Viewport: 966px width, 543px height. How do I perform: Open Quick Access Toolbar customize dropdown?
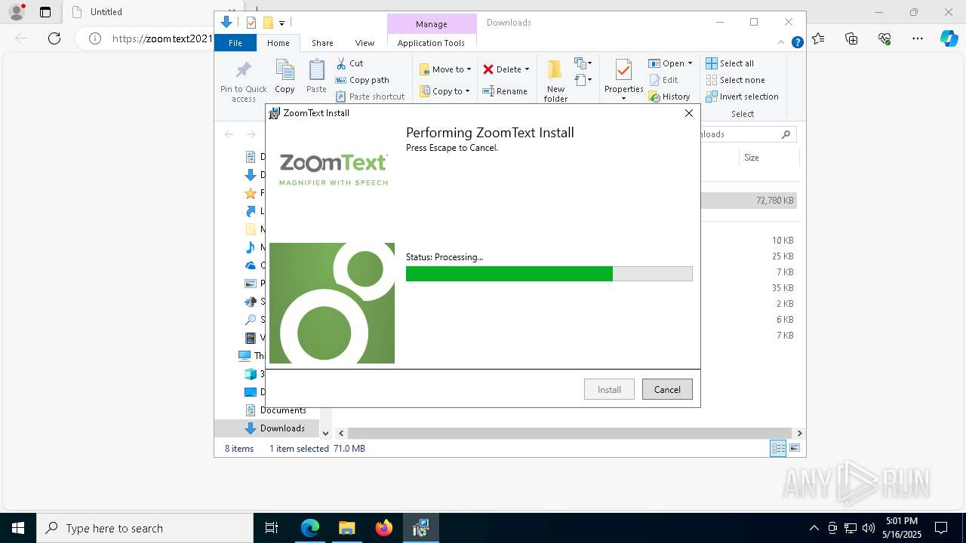(x=281, y=23)
